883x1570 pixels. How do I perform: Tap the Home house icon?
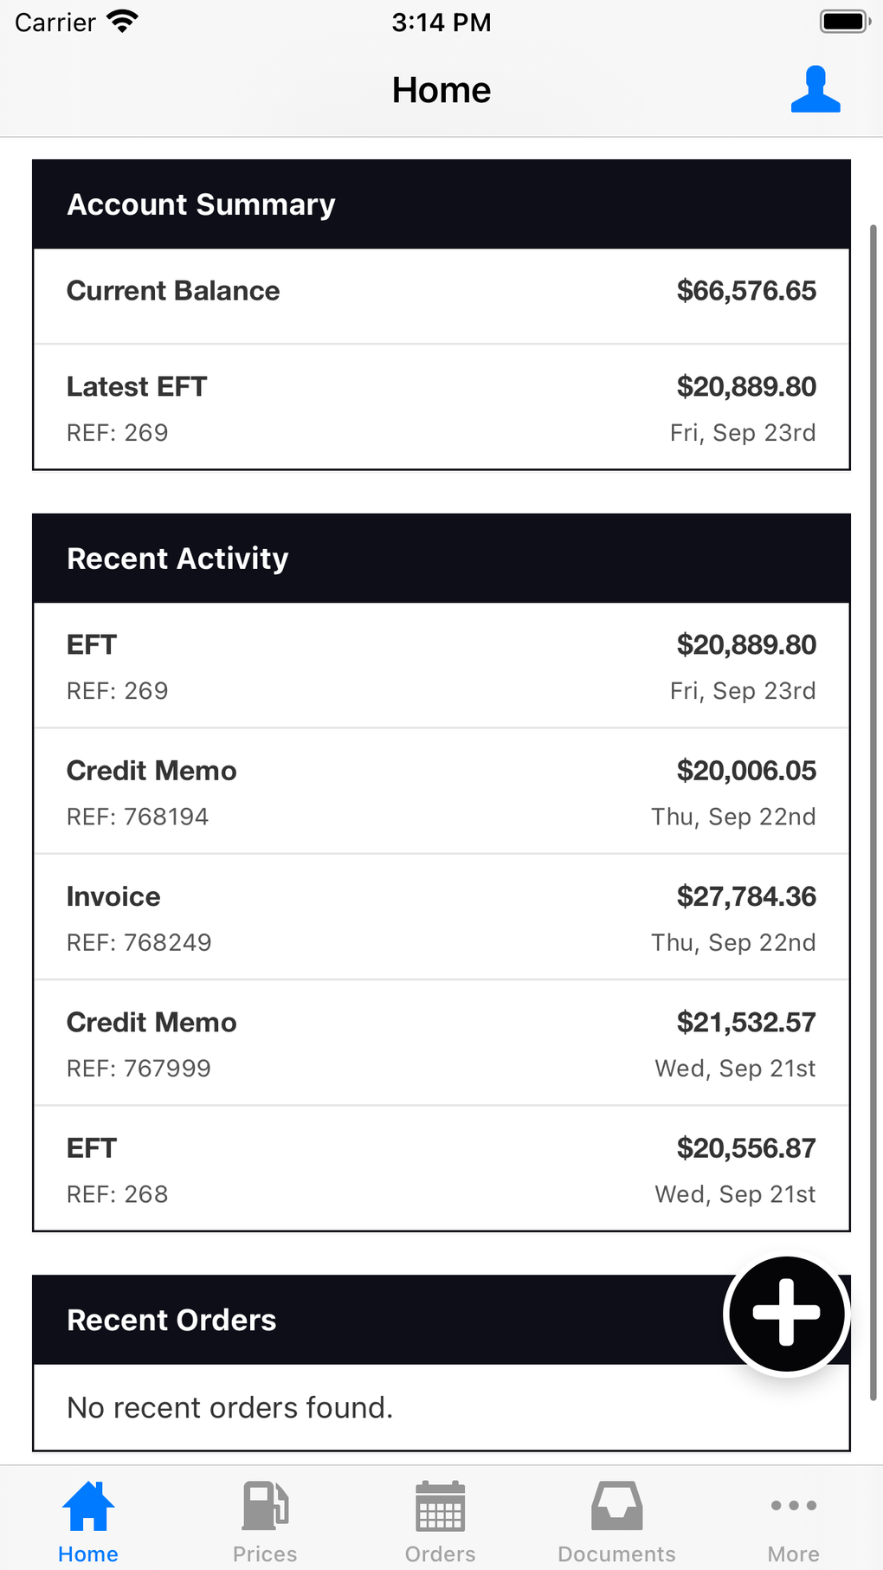point(88,1506)
